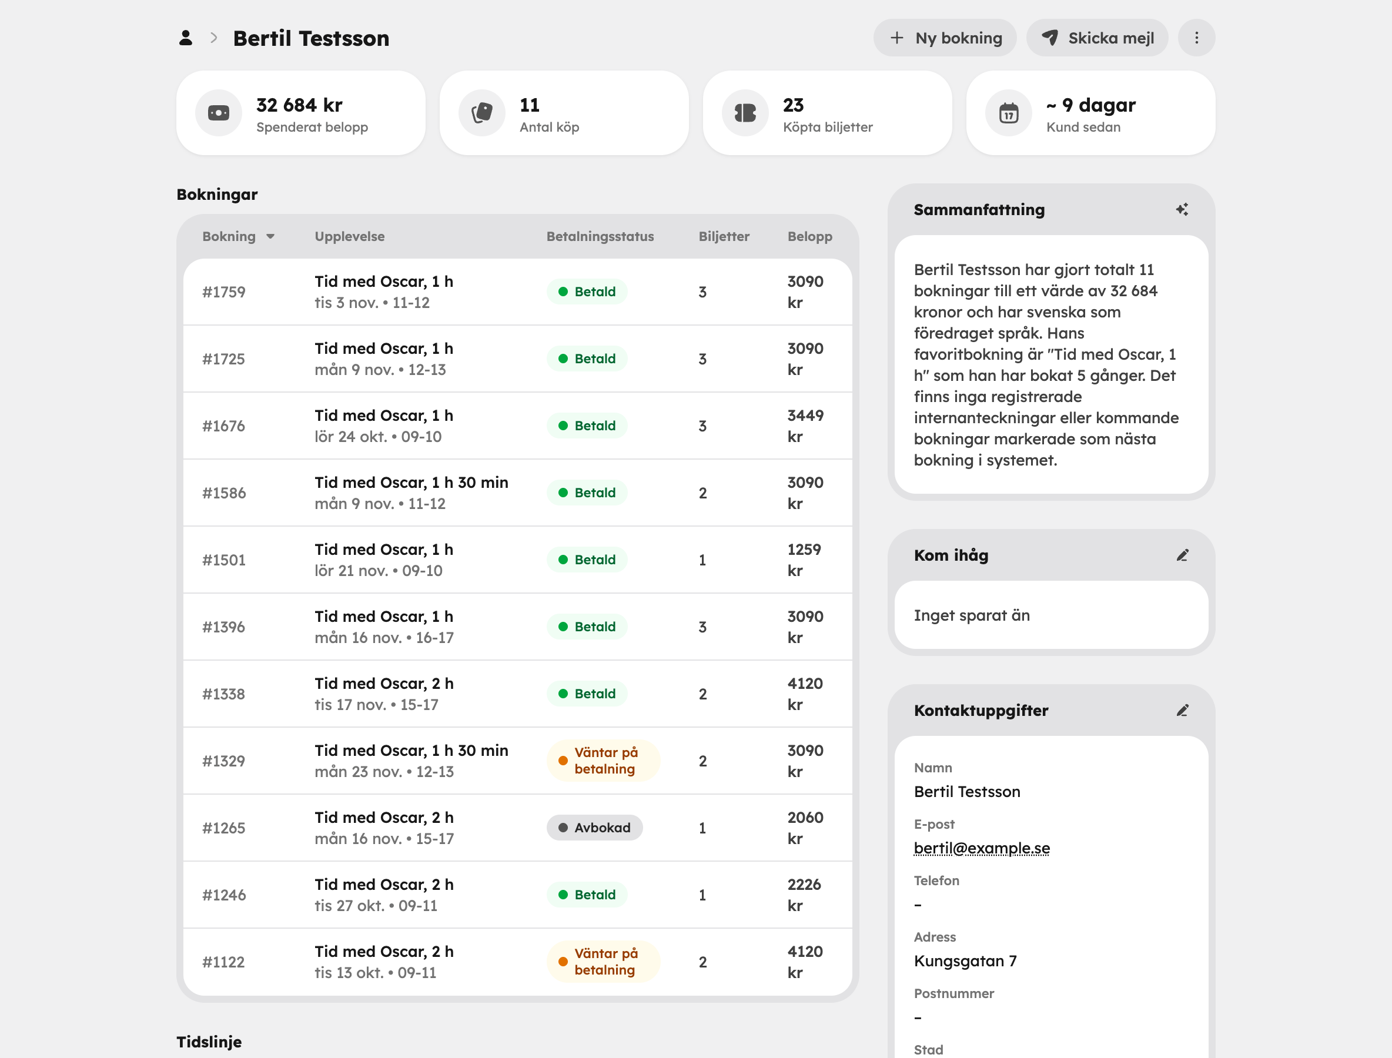Edit the Kom ihåg note with pencil icon
The height and width of the screenshot is (1058, 1392).
pyautogui.click(x=1182, y=555)
